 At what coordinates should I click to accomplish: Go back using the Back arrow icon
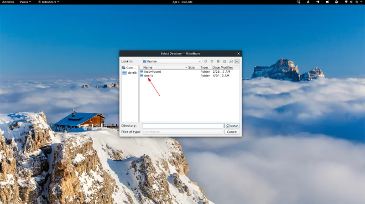(206, 61)
